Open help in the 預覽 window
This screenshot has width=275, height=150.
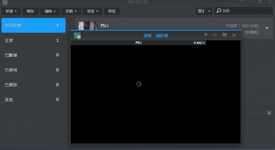coord(205,35)
